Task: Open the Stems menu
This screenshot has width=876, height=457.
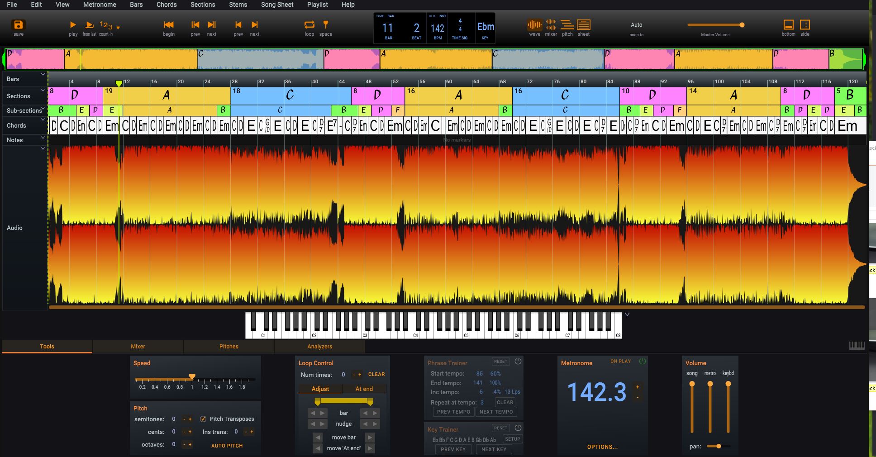Action: pos(238,5)
